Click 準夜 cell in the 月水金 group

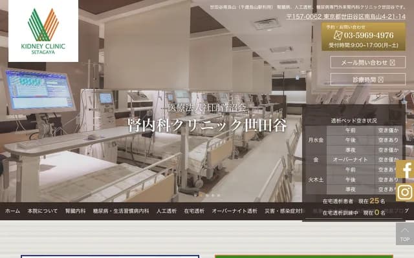pyautogui.click(x=350, y=150)
